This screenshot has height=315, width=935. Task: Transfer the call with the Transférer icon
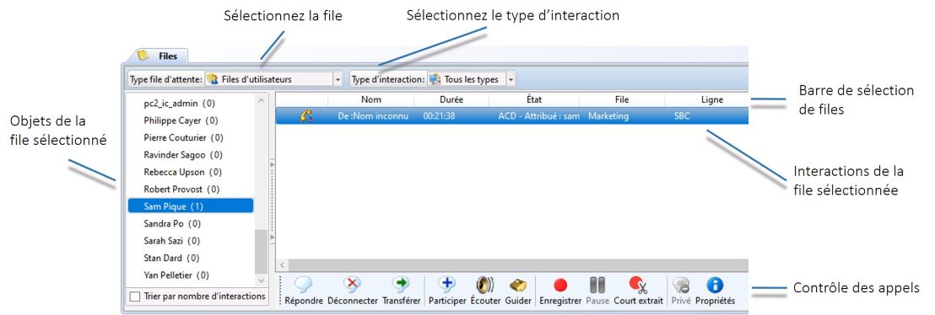click(401, 286)
